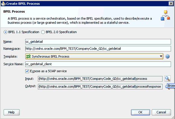The height and width of the screenshot is (119, 175).
Task: Click into the Namespace text field
Action: point(98,49)
